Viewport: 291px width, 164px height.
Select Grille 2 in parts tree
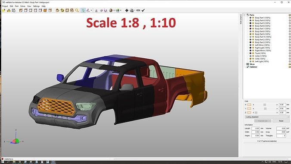(261, 56)
